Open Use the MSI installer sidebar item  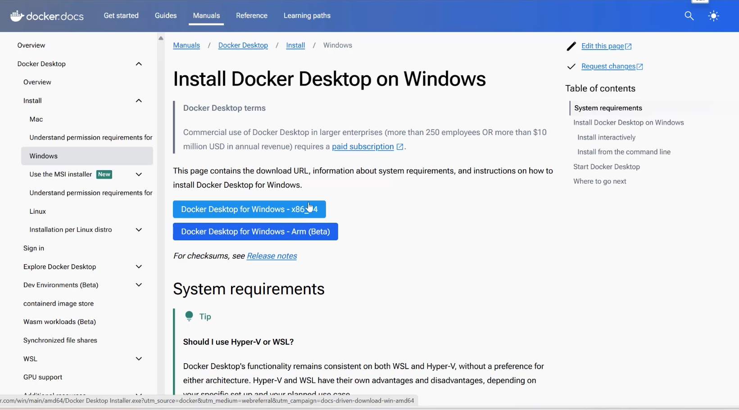click(x=61, y=175)
